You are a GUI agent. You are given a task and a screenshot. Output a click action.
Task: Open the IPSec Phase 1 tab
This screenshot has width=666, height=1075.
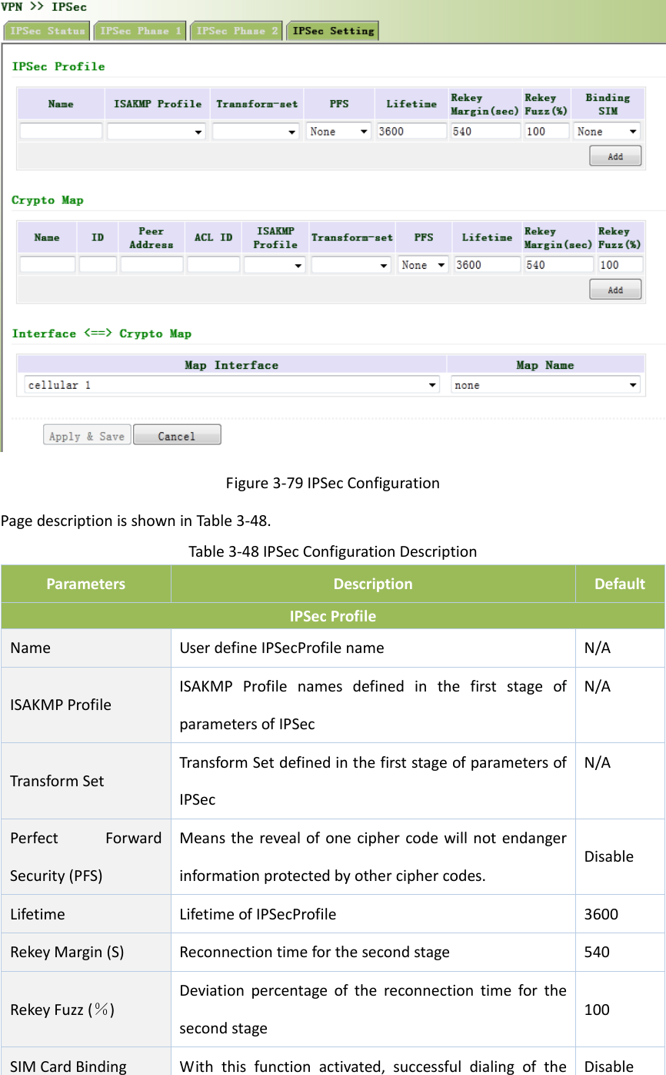[139, 30]
